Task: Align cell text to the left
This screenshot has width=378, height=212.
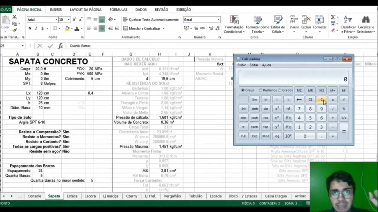Action: tap(89, 28)
